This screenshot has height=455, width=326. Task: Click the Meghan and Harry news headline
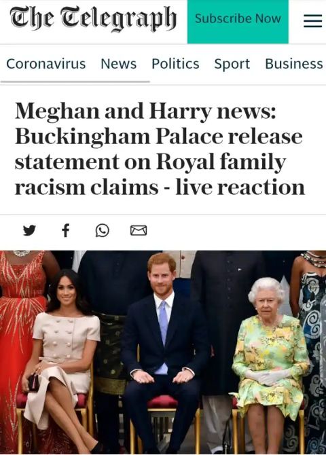click(x=160, y=149)
